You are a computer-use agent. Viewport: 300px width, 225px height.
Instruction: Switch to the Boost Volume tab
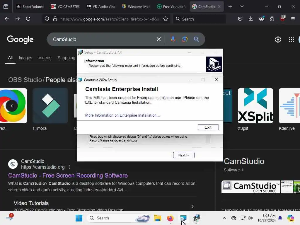(x=30, y=6)
